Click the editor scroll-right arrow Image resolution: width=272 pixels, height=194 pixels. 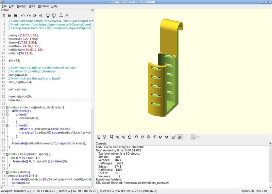coord(90,188)
